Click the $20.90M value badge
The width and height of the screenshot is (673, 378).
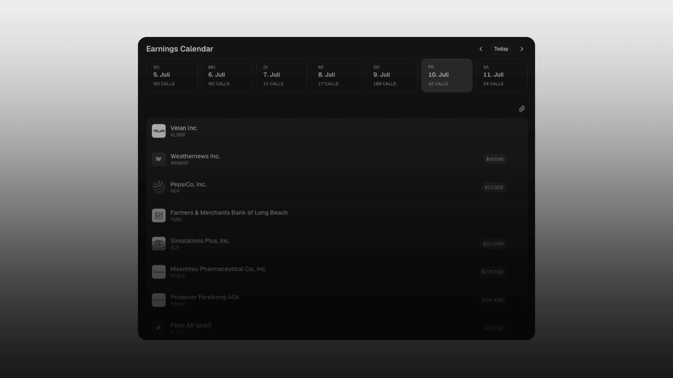(x=493, y=244)
